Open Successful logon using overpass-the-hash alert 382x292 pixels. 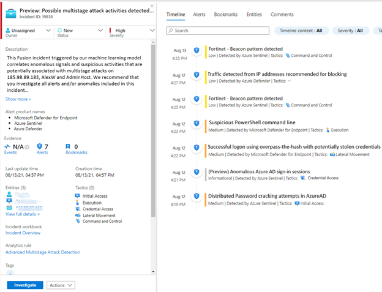click(294, 147)
